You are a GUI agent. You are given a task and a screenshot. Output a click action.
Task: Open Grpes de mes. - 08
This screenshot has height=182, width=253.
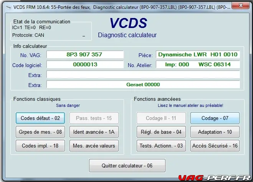coord(40,132)
